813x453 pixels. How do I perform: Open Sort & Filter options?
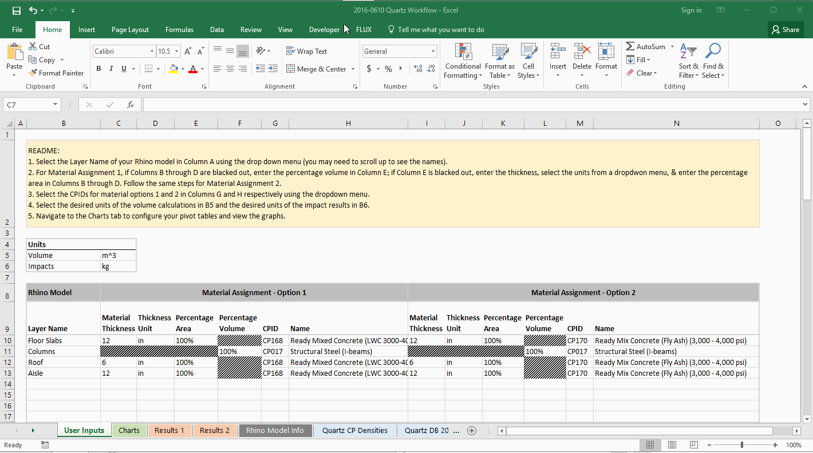[689, 61]
